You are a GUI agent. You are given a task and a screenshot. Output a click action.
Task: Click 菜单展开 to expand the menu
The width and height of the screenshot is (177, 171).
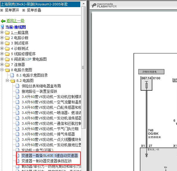(12, 10)
